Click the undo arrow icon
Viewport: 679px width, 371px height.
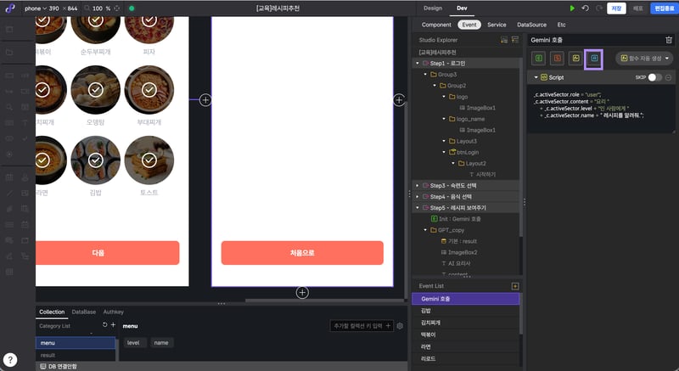click(585, 8)
